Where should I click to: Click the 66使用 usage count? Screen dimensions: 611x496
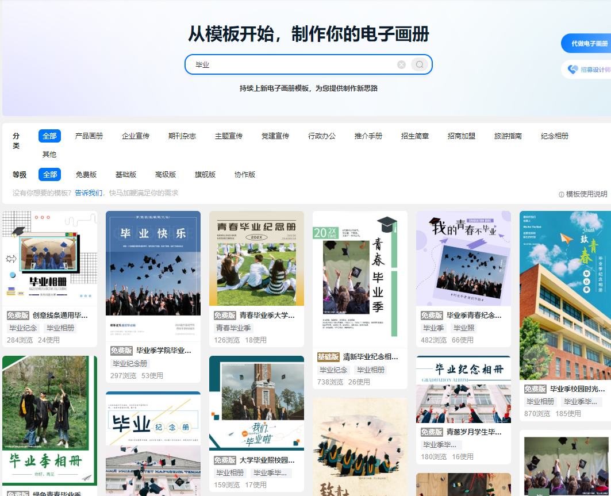(x=463, y=340)
